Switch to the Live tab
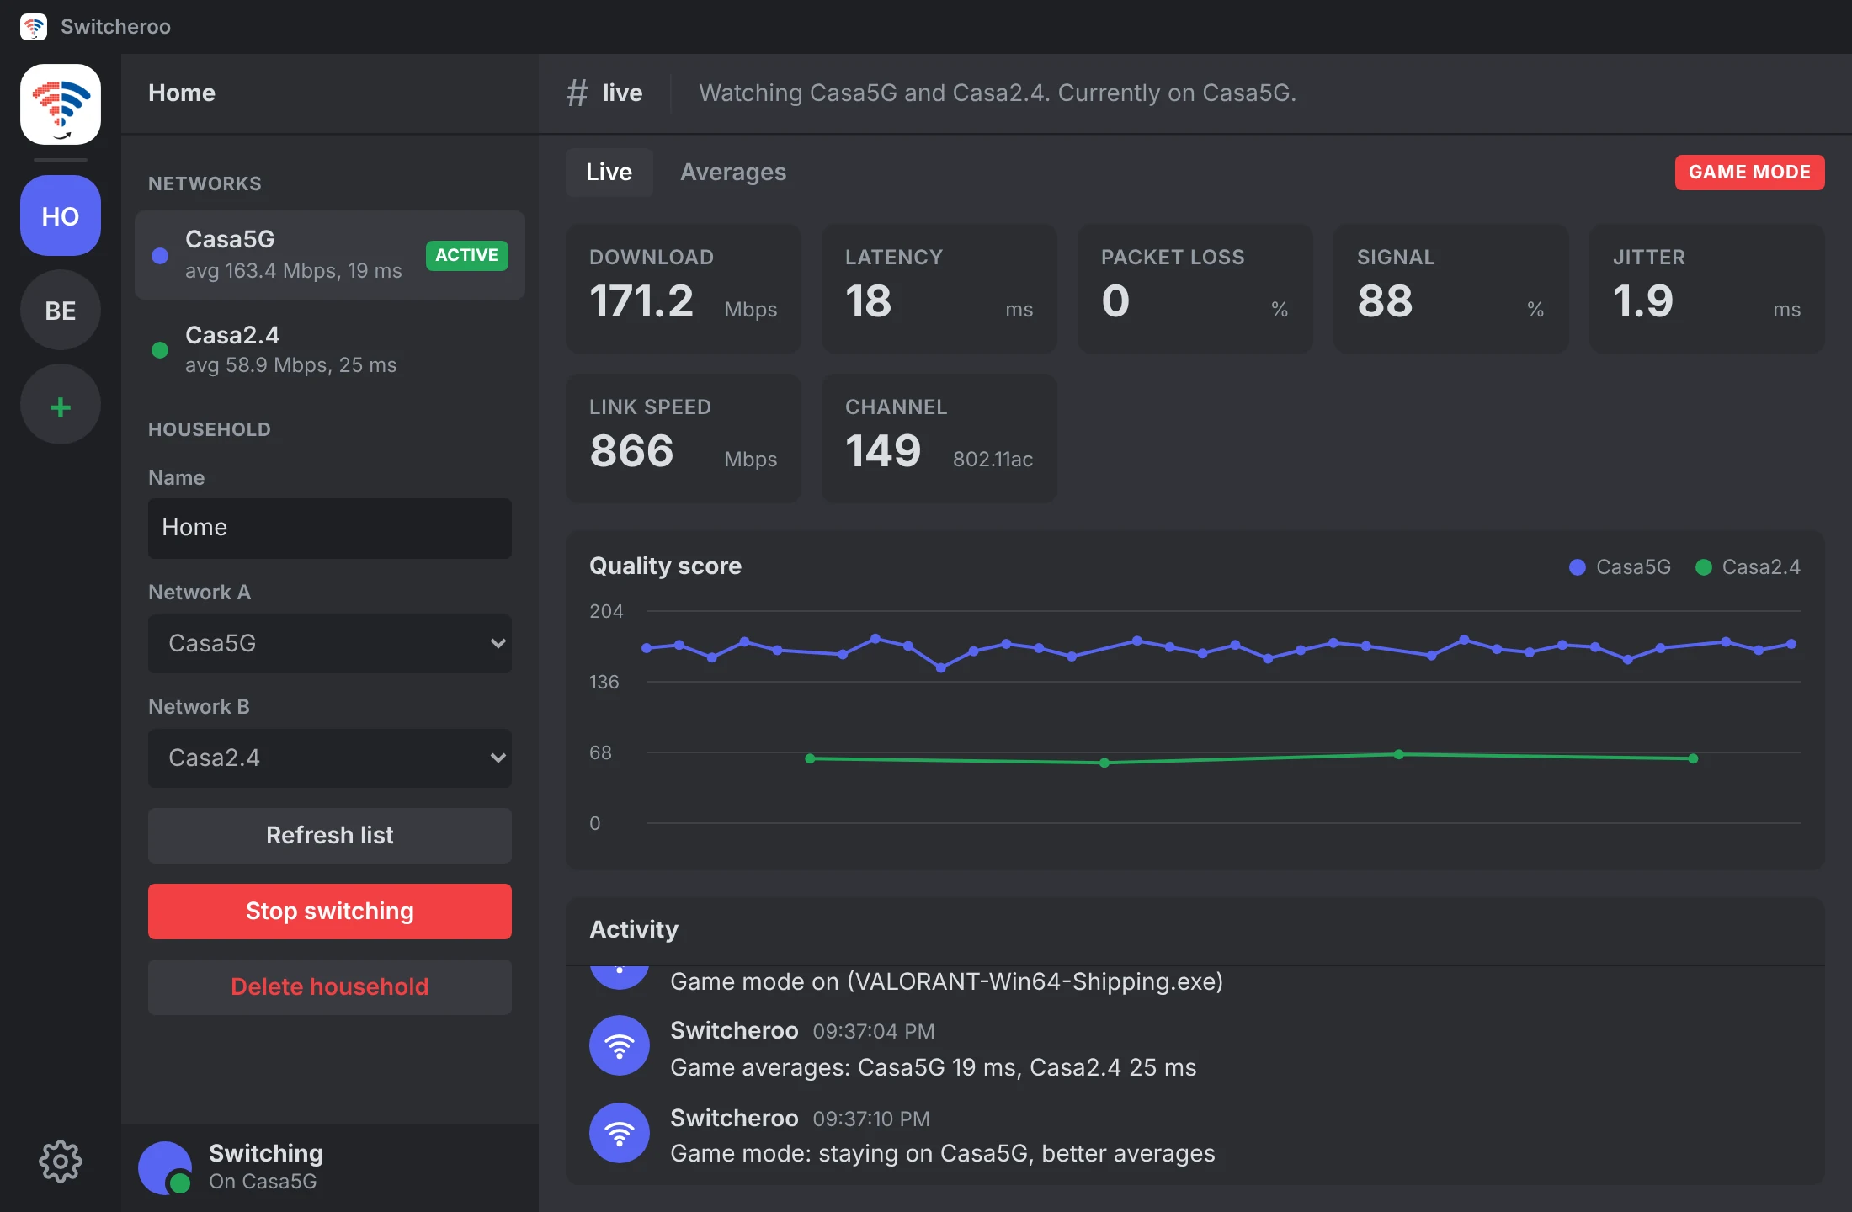Image resolution: width=1852 pixels, height=1212 pixels. click(609, 173)
